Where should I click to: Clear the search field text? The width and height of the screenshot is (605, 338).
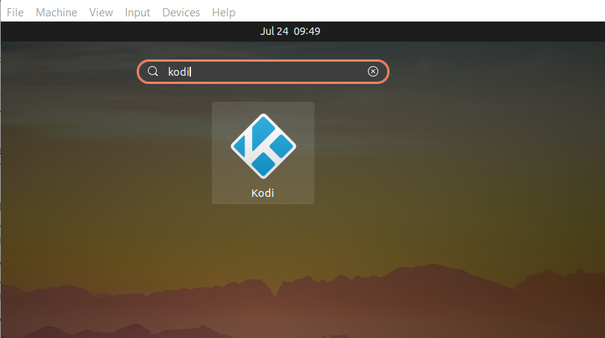[x=372, y=71]
